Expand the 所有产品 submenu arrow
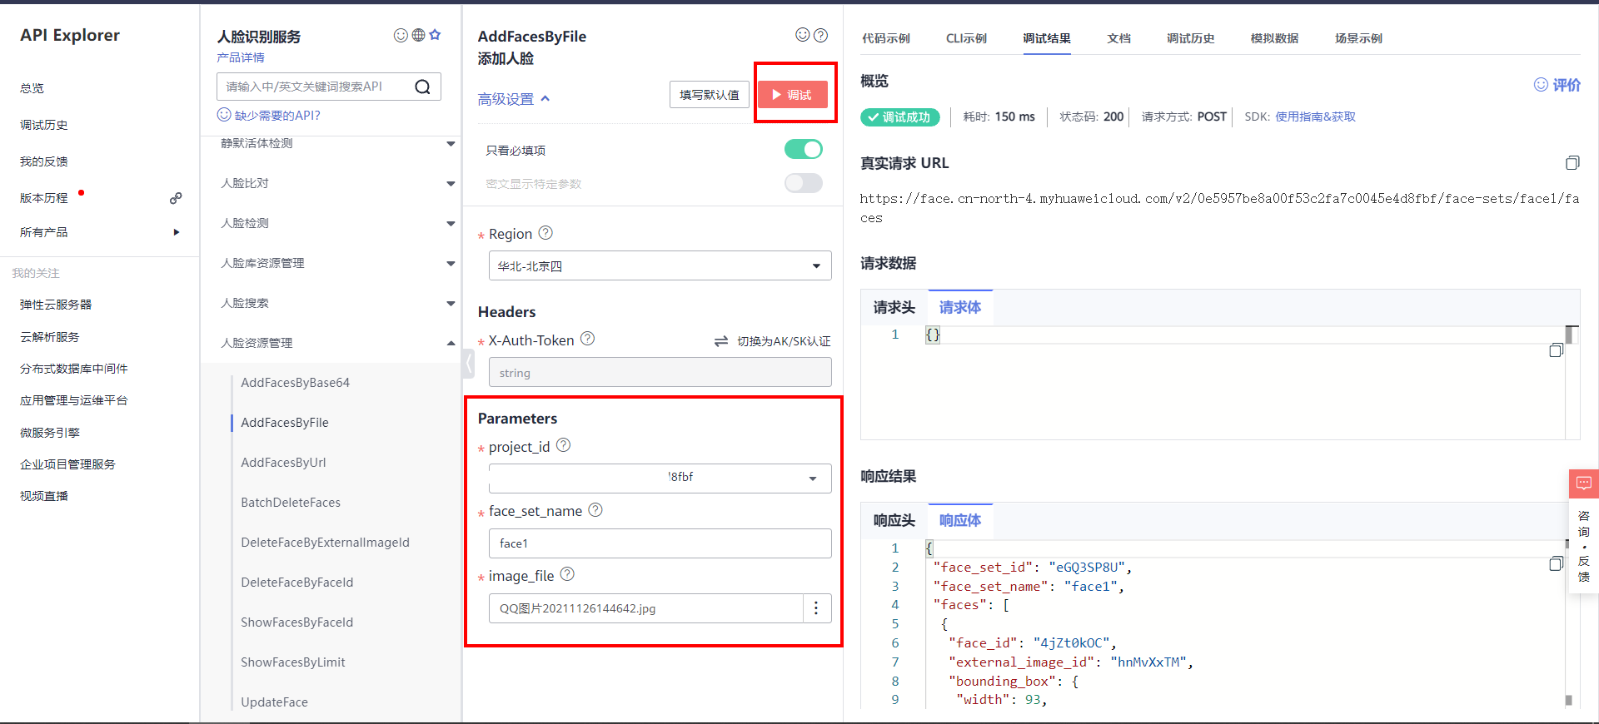This screenshot has height=724, width=1599. (x=176, y=232)
